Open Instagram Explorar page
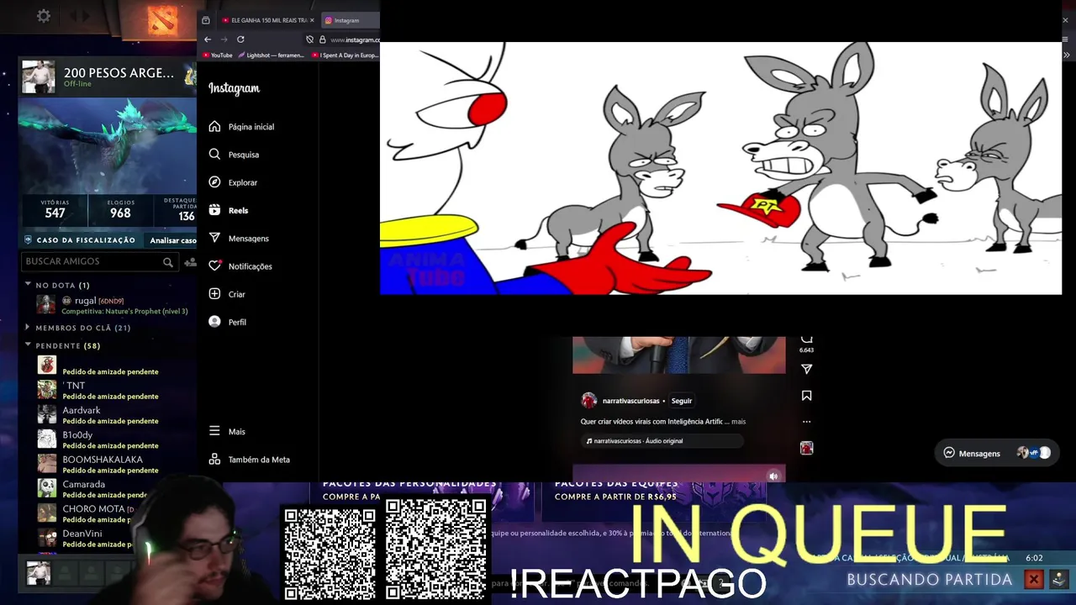 [234, 182]
